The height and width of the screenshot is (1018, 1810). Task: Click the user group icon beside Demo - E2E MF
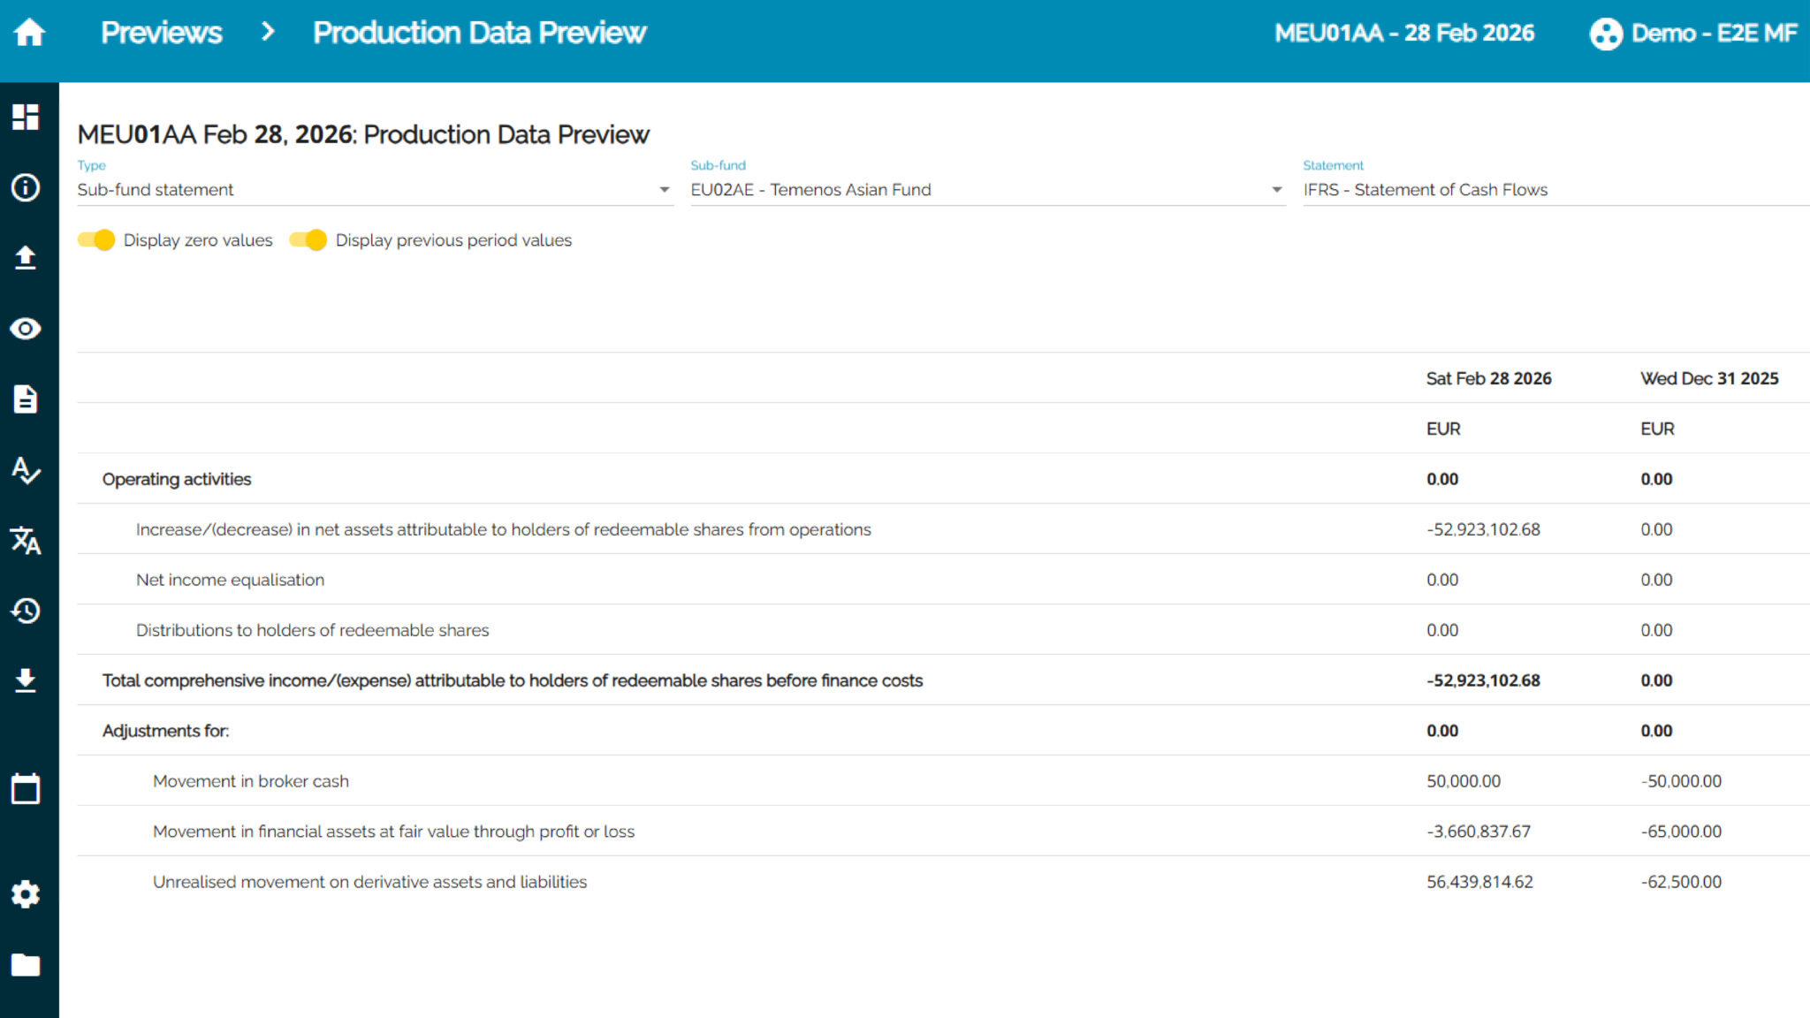click(1606, 34)
